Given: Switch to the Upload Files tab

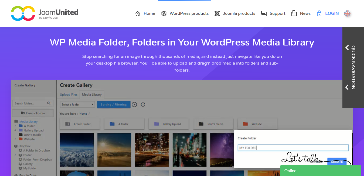Looking at the screenshot, I should tap(69, 94).
